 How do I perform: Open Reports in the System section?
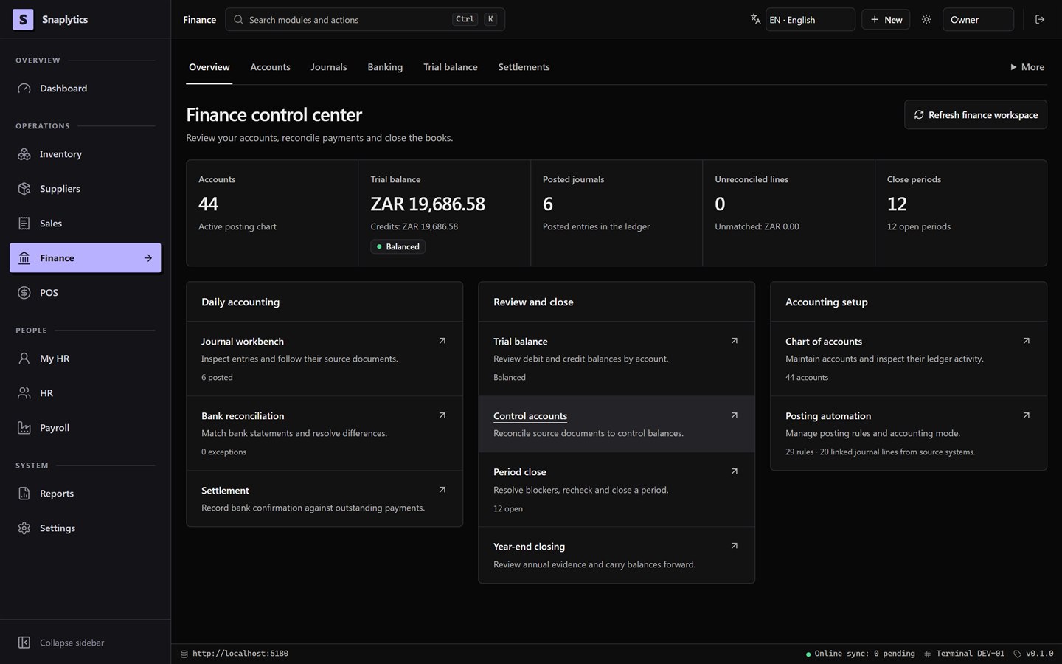(85, 494)
